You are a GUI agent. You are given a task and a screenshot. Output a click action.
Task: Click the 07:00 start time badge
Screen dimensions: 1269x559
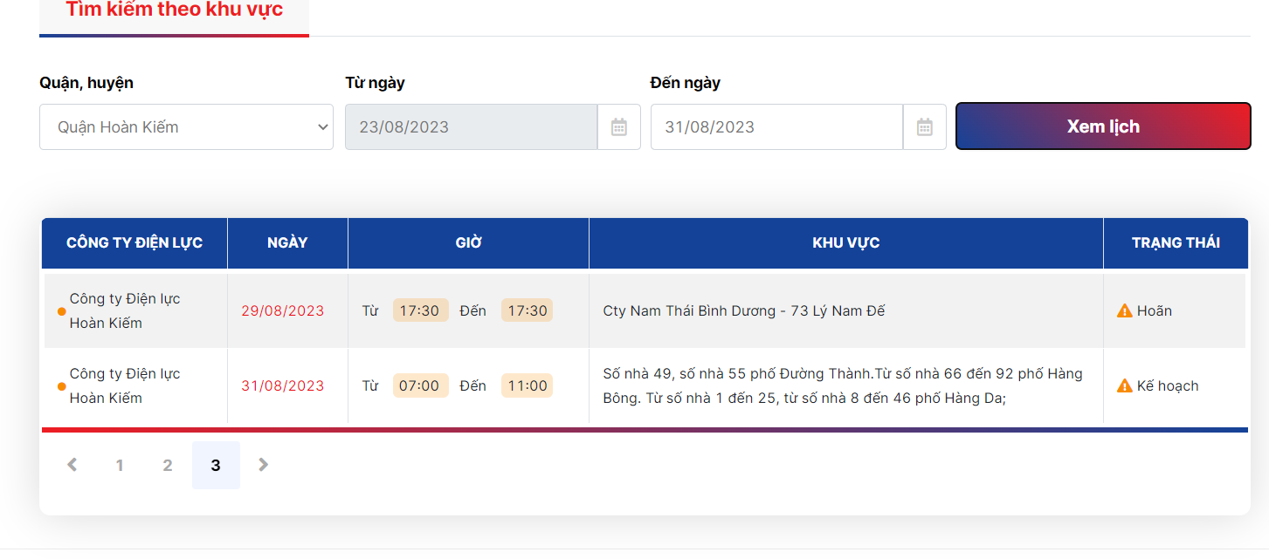point(420,385)
